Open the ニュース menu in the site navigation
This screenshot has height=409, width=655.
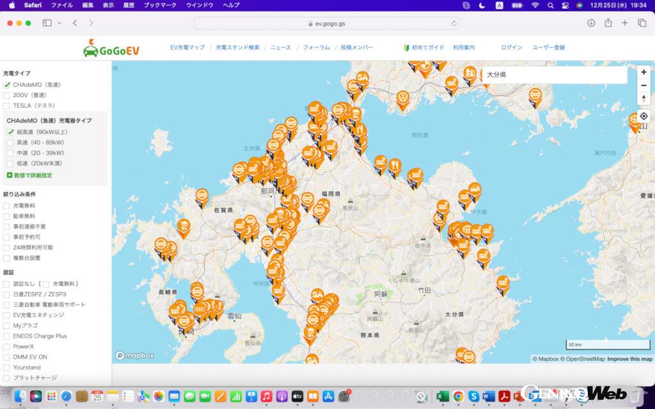[x=280, y=47]
